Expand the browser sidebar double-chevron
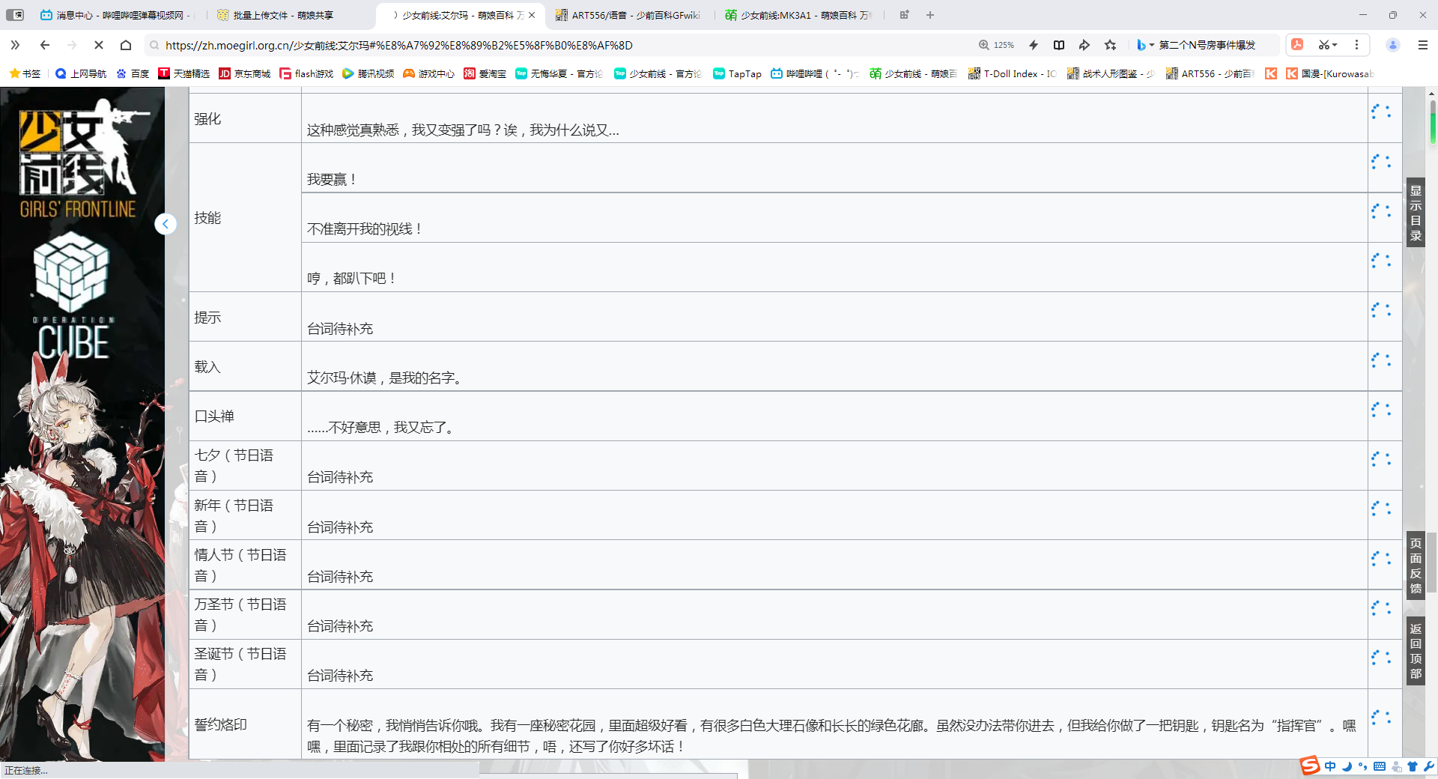The image size is (1438, 779). [15, 45]
